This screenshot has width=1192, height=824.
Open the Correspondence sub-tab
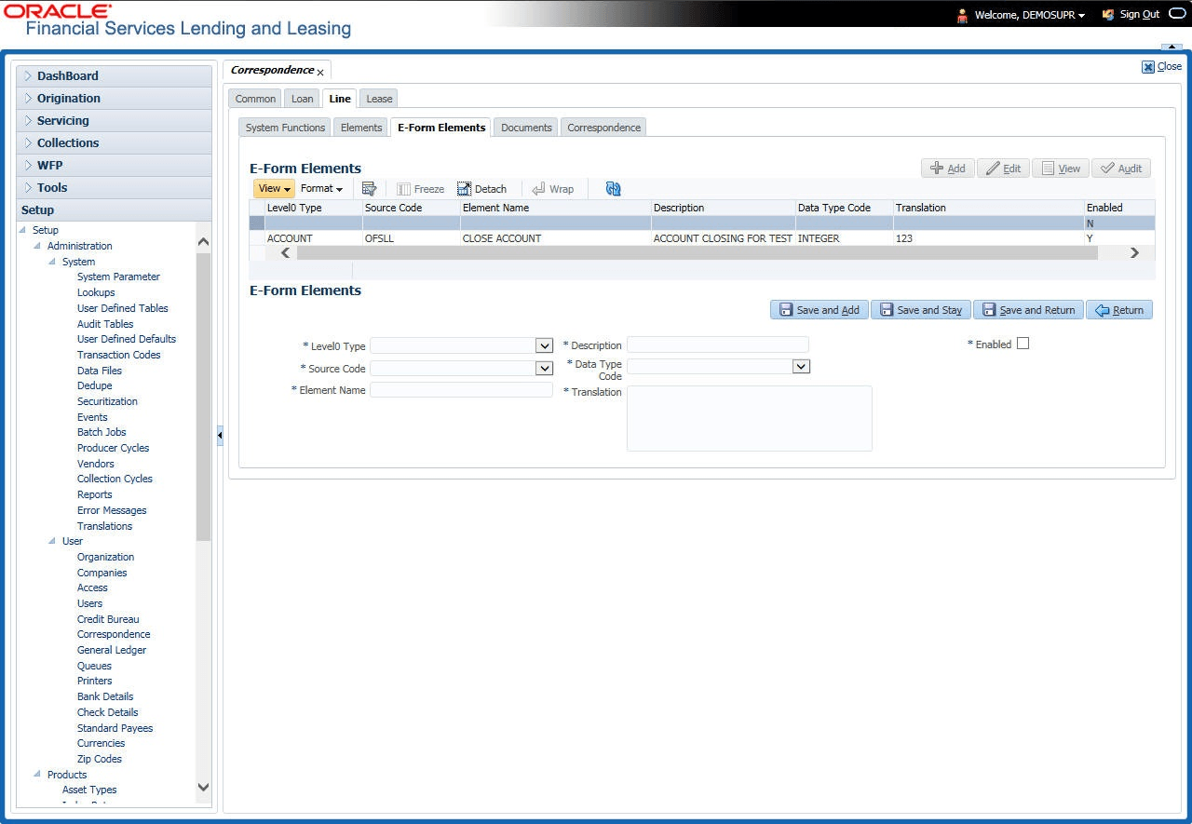604,128
